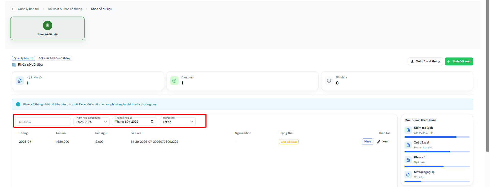
Task: Select the Quản lý bán trú tab chip
Action: tap(23, 58)
